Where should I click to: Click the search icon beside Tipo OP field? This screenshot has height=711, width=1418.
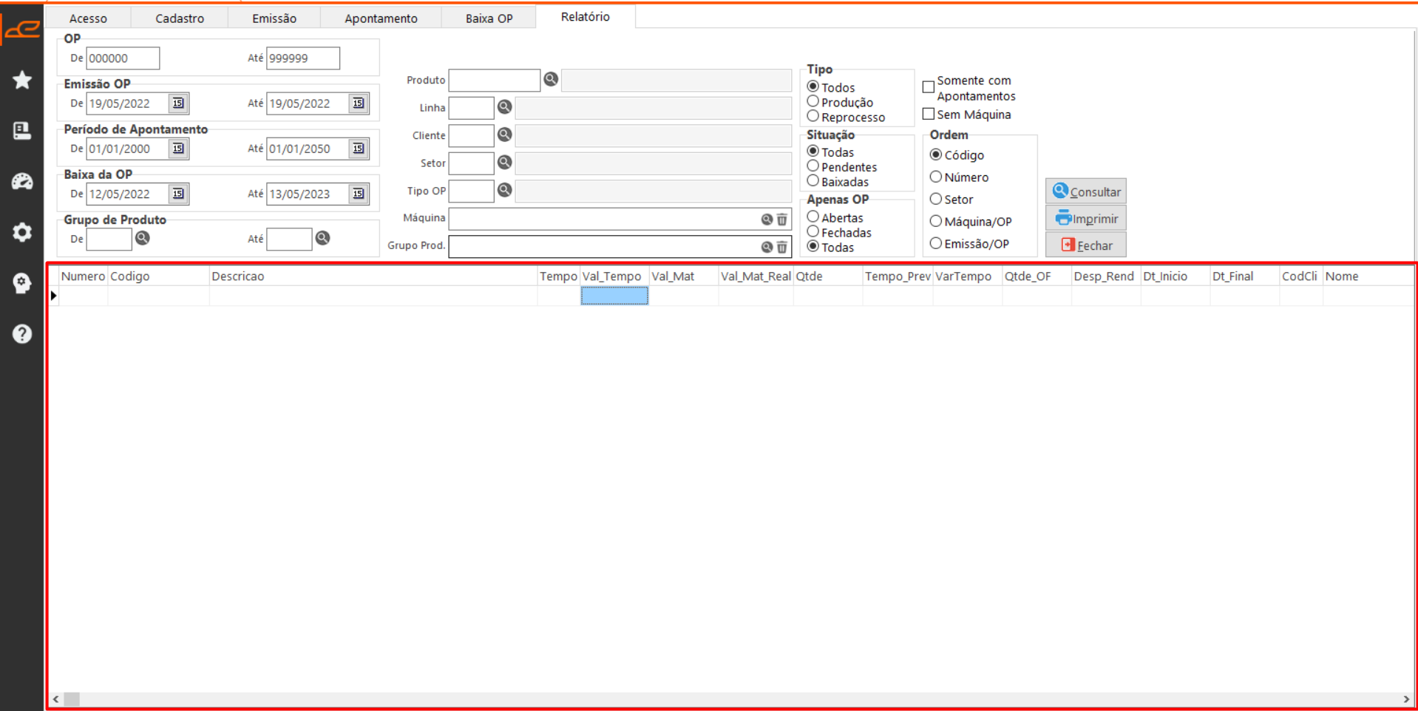coord(505,190)
